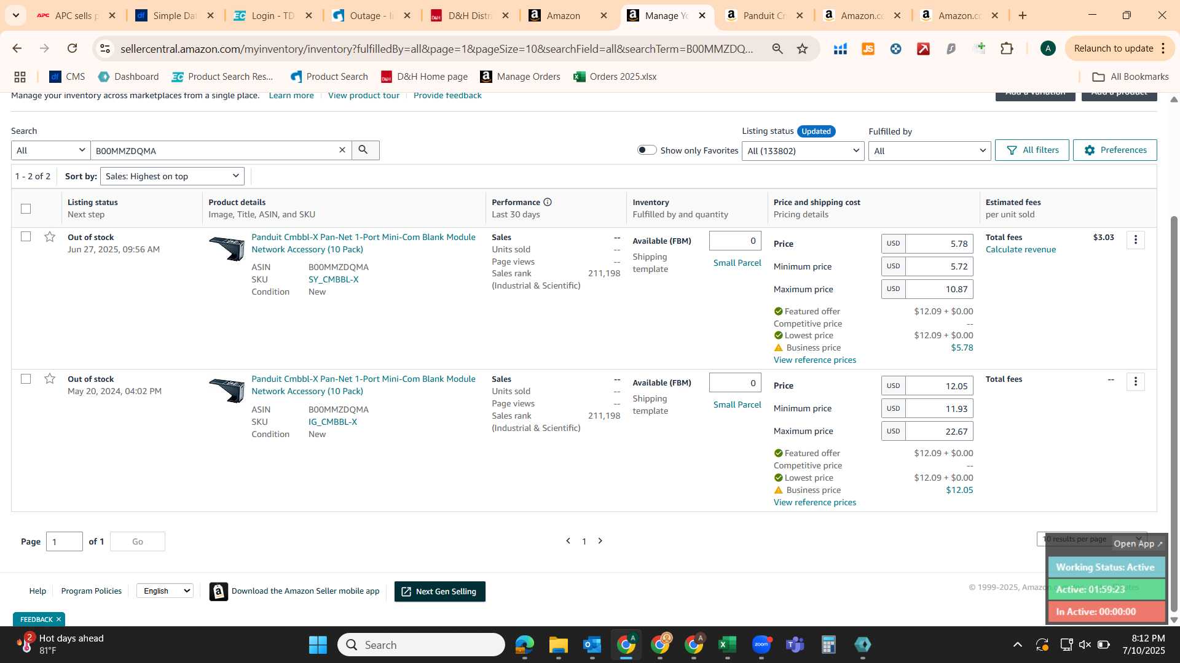Close the FEEDBACK tab with its X
This screenshot has width=1180, height=663.
coord(59,619)
